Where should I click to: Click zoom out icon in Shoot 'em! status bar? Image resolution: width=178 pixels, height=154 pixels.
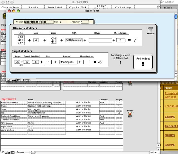click(13, 80)
